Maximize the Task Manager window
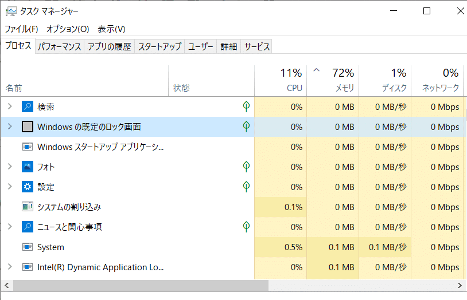This screenshot has width=467, height=300. (427, 11)
